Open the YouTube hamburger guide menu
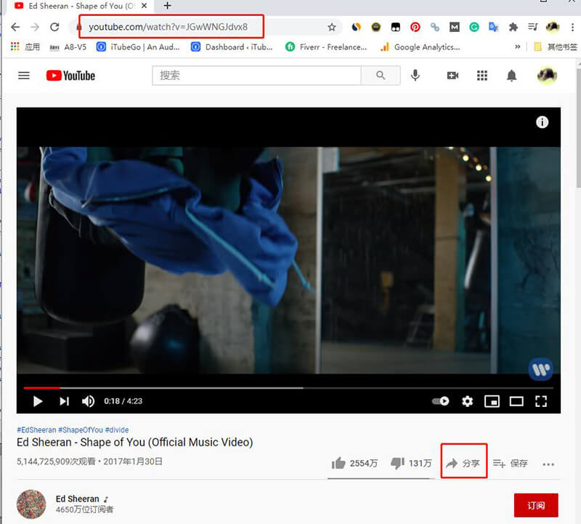This screenshot has width=581, height=524. tap(24, 76)
